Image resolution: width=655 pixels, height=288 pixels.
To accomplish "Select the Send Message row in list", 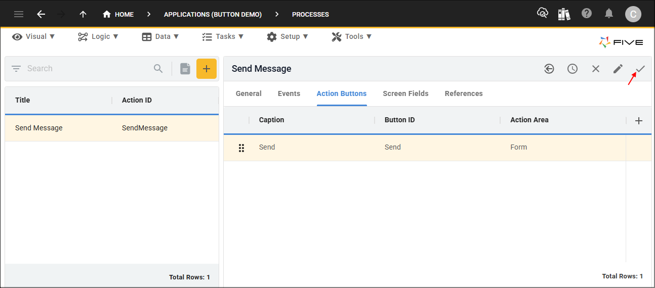I will [112, 128].
